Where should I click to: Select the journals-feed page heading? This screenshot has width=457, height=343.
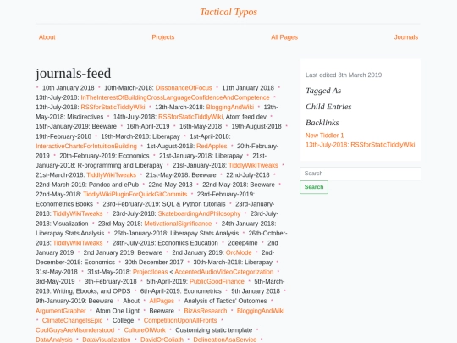pyautogui.click(x=73, y=73)
